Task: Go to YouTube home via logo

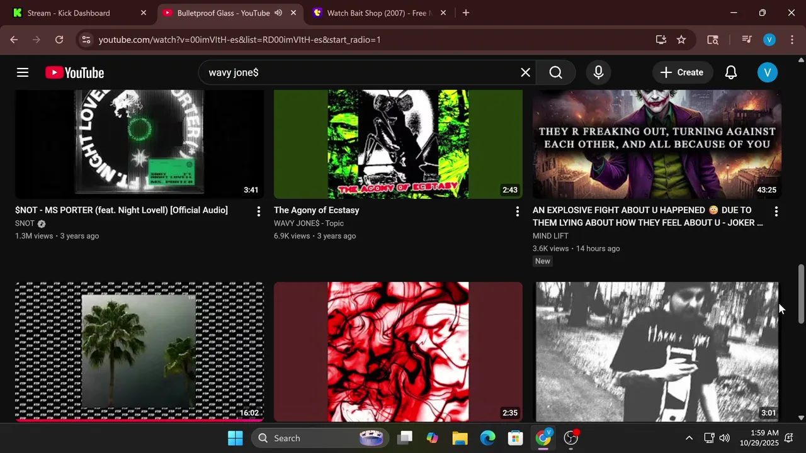Action: click(74, 73)
